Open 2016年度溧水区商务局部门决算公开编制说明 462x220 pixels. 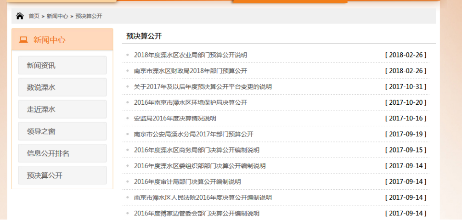point(197,150)
